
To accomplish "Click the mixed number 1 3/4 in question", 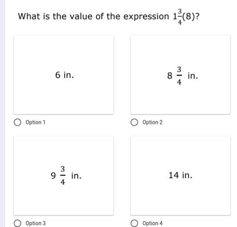I will (x=177, y=16).
